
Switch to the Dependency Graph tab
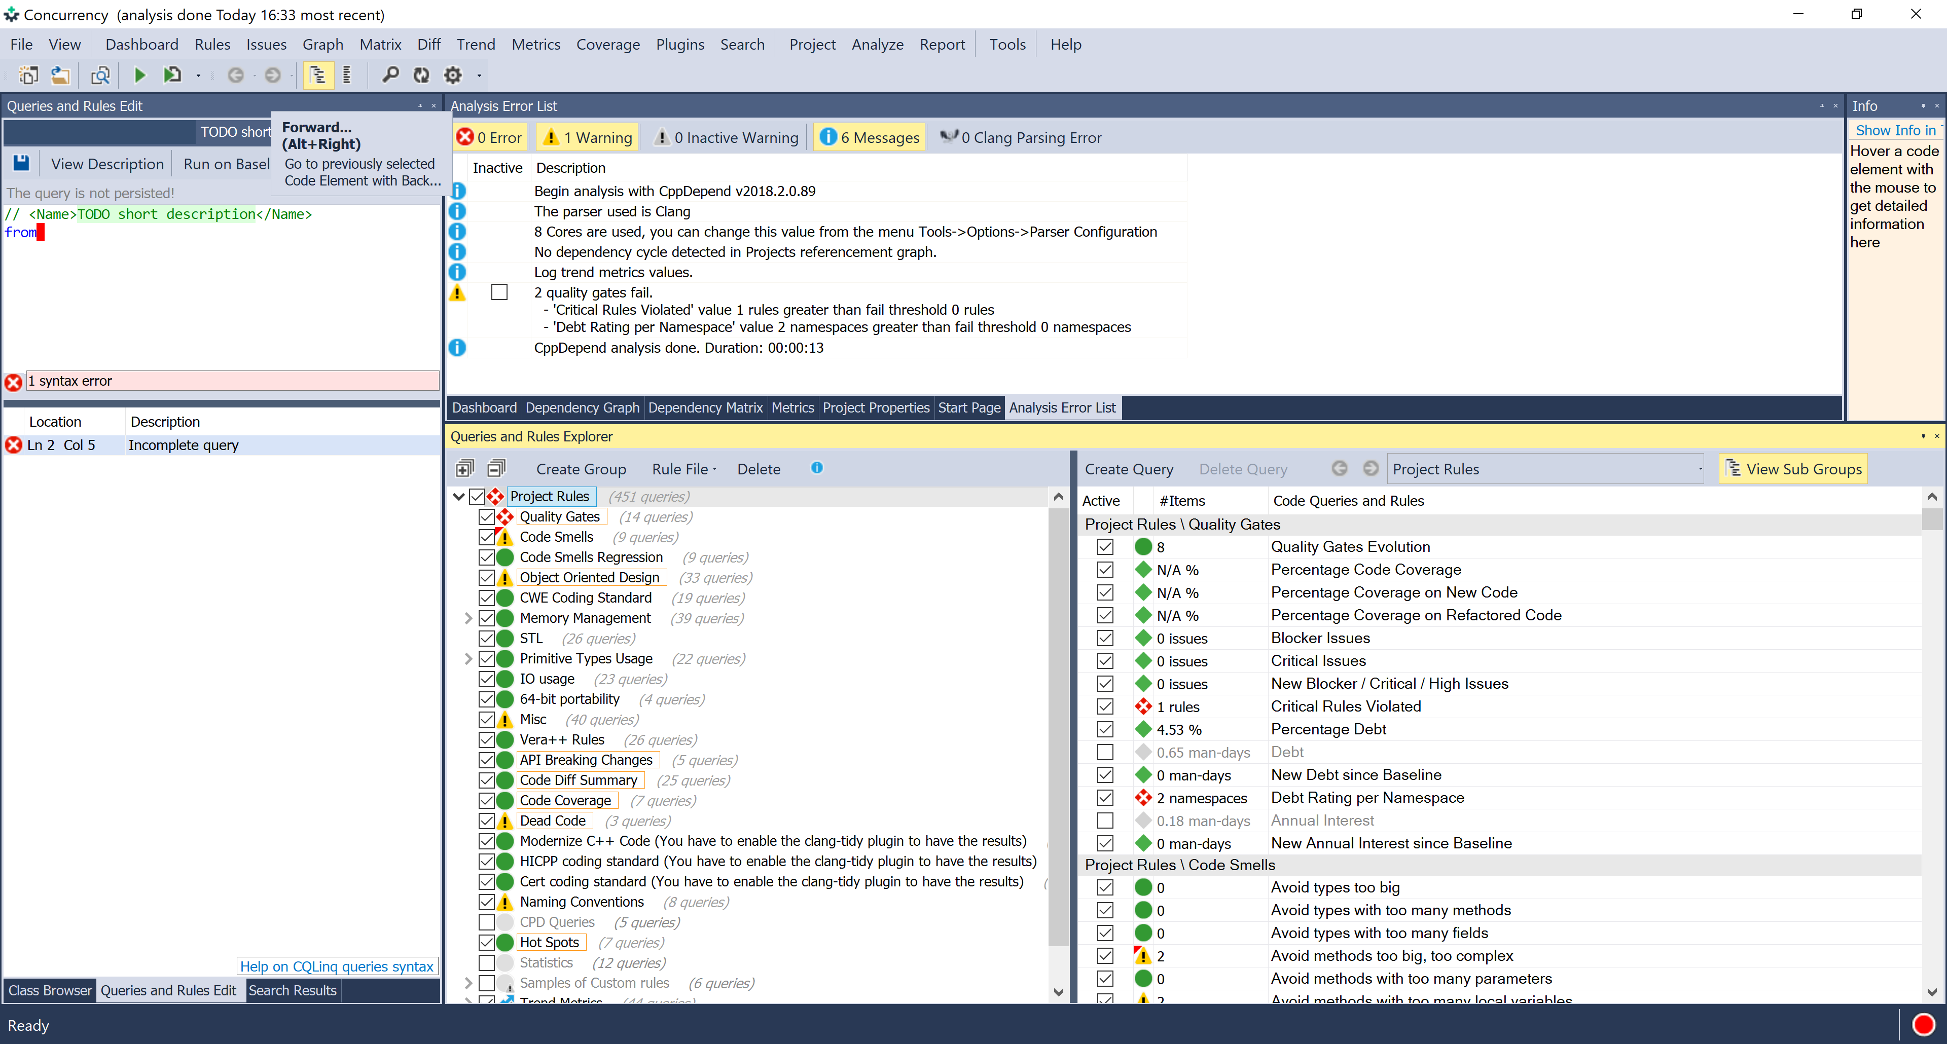coord(582,407)
